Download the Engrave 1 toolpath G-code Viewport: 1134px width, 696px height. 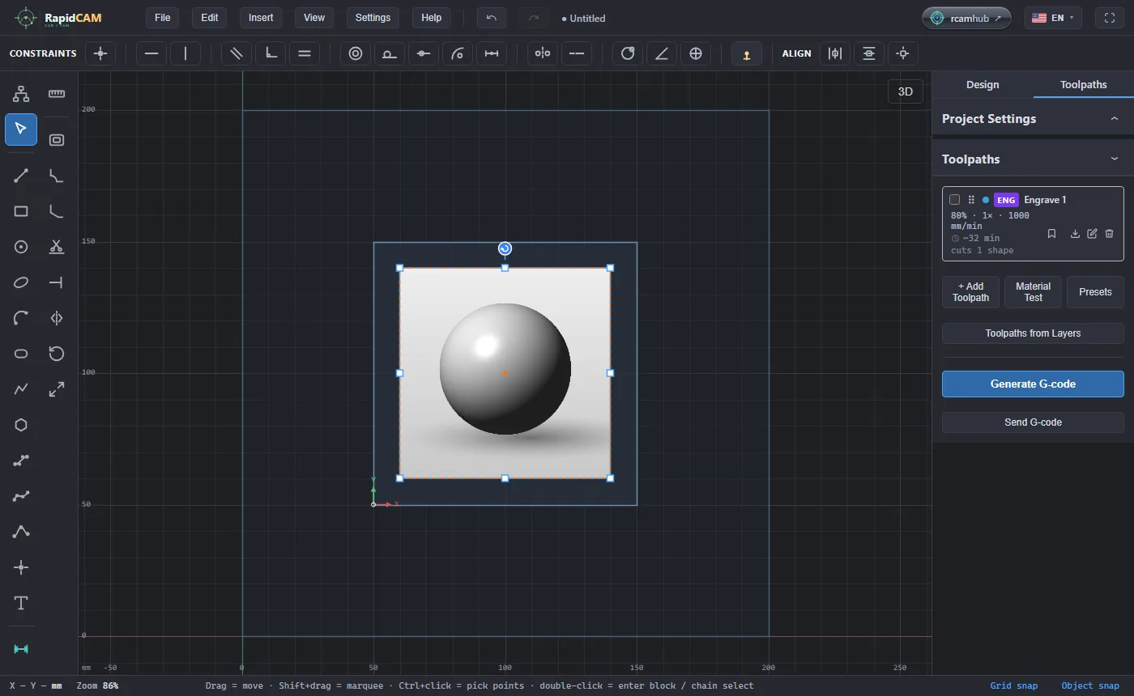click(1075, 234)
